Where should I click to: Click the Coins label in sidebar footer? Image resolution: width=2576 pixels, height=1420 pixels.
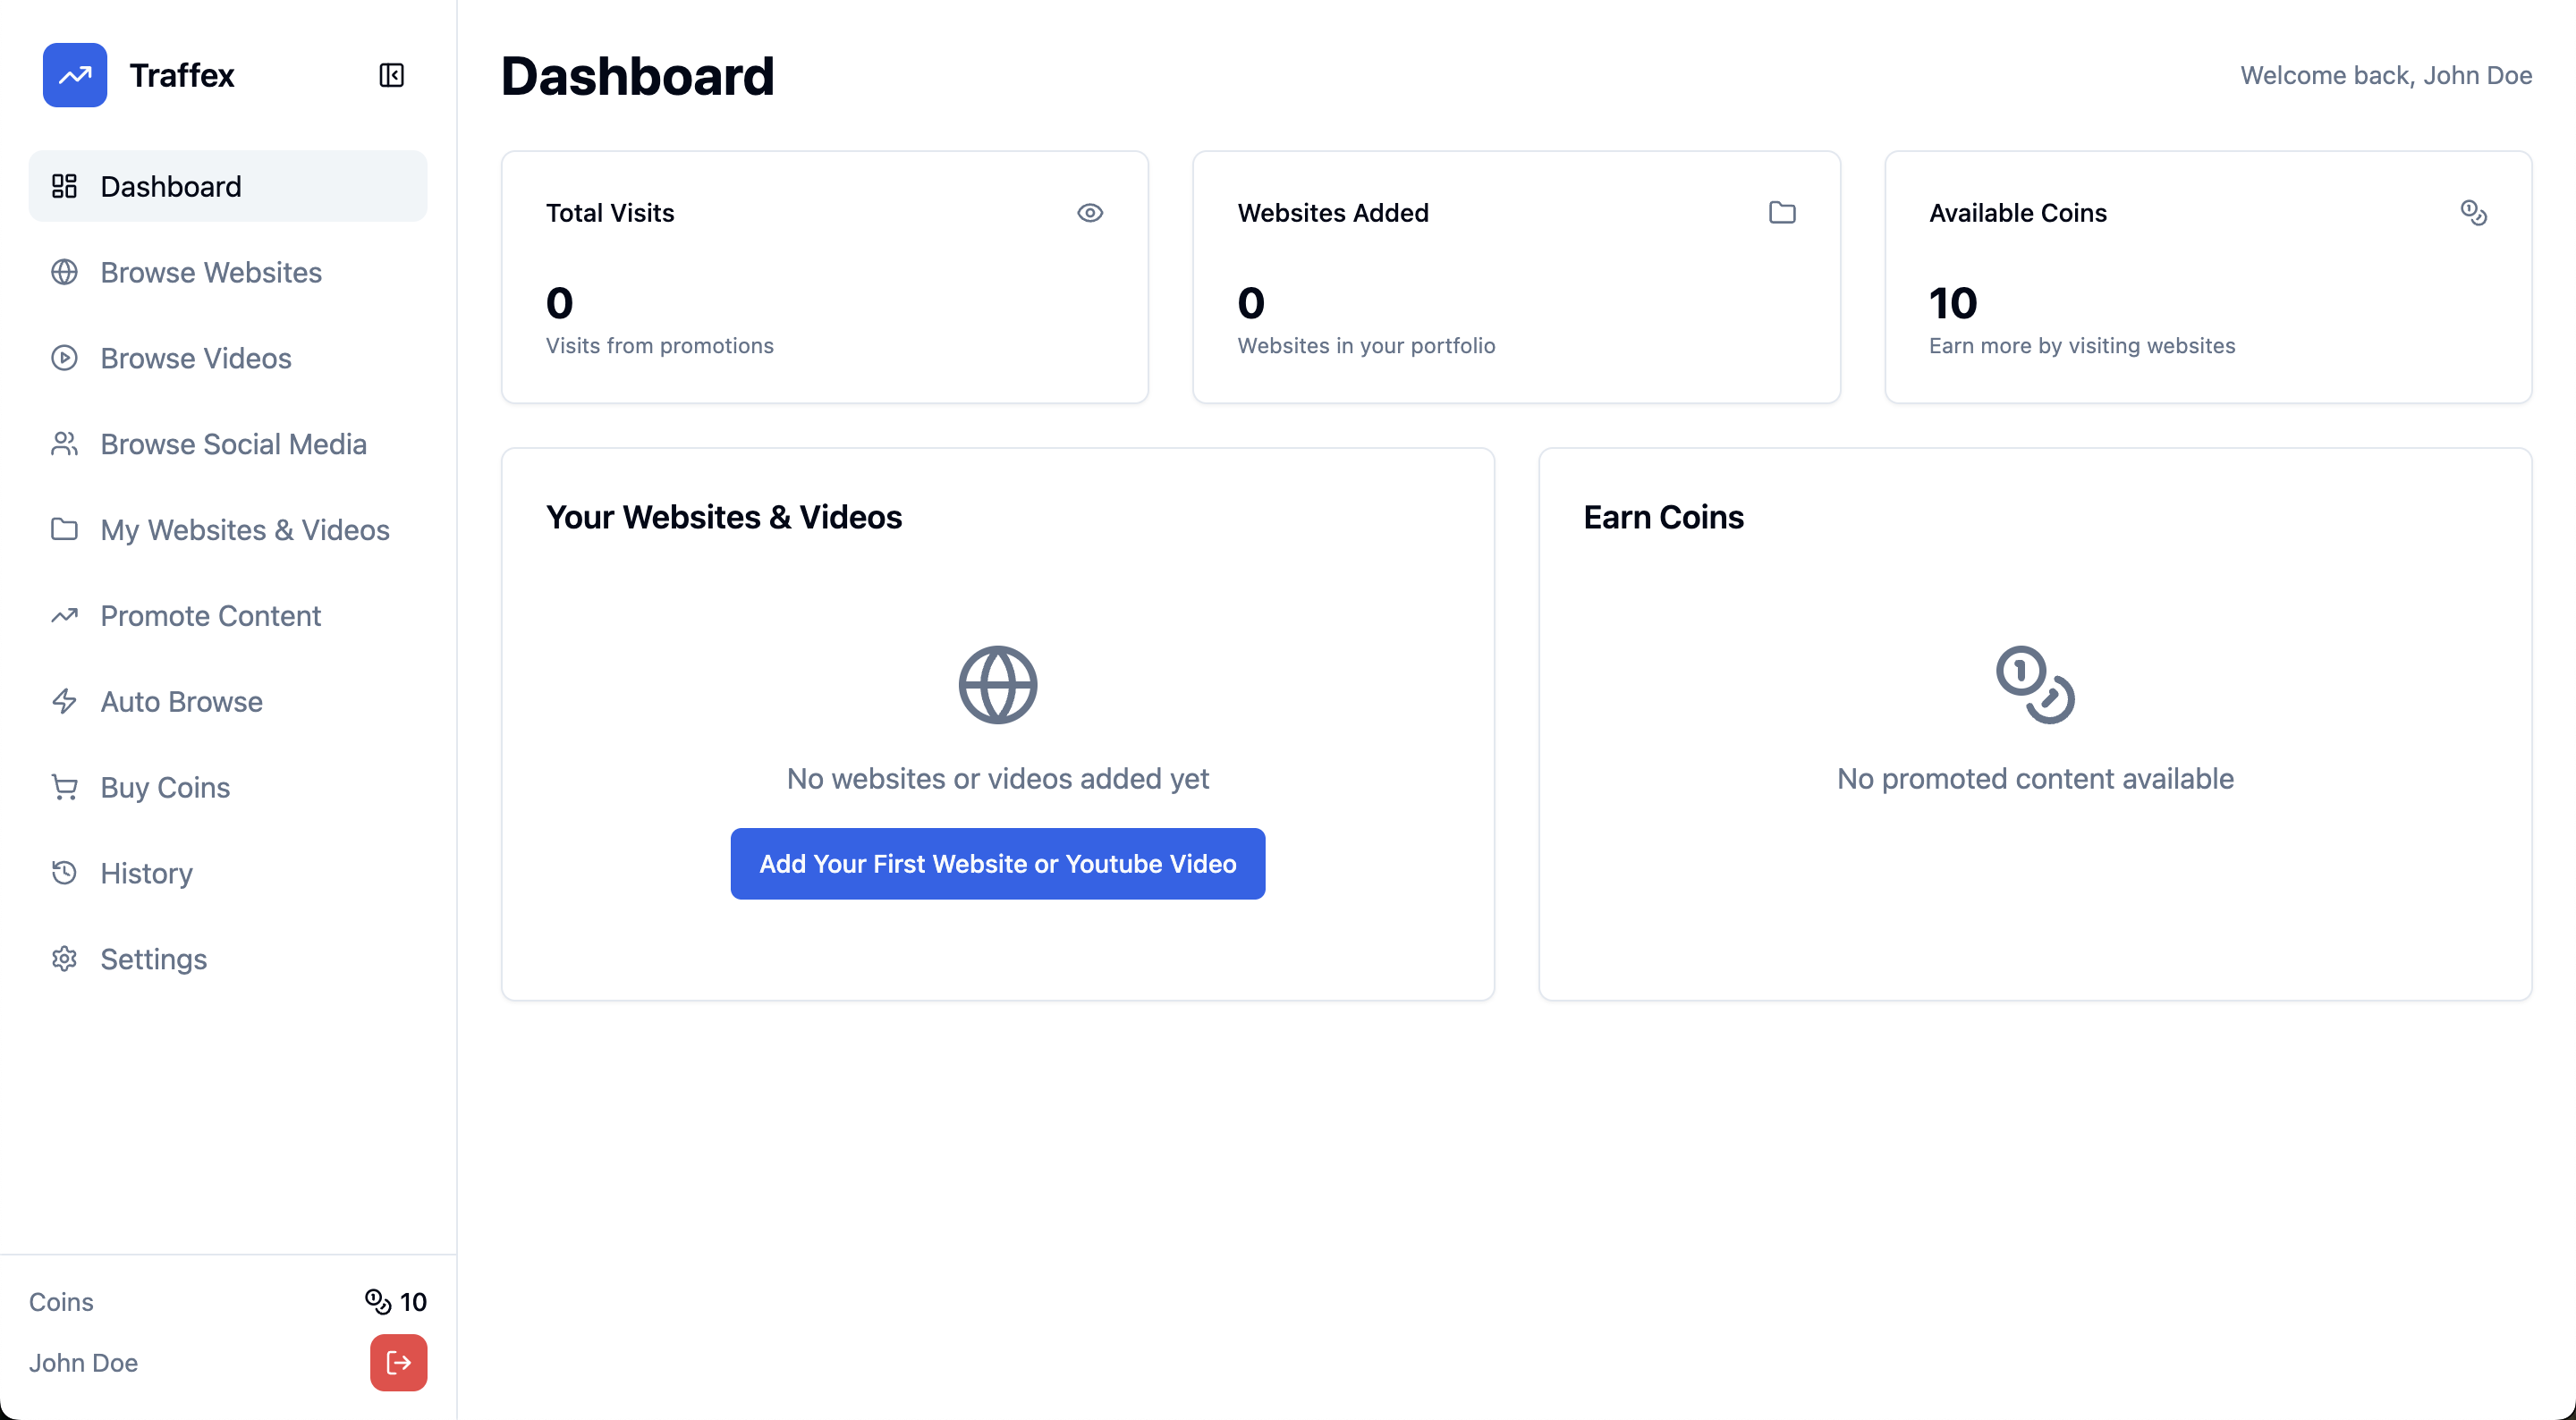pos(61,1302)
